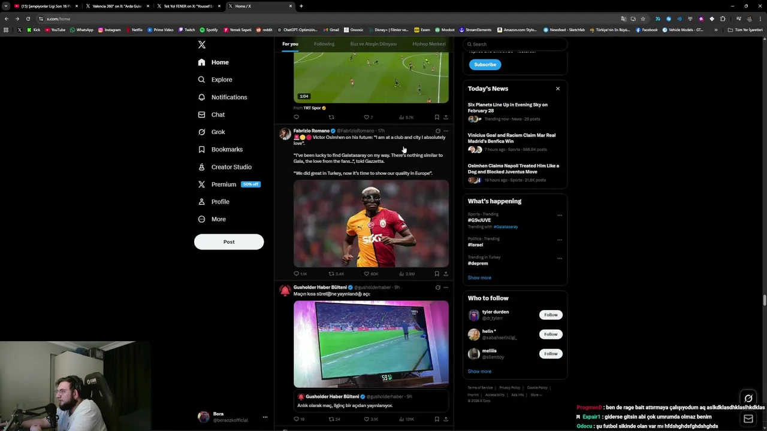Show more under Who to follow
767x431 pixels.
pos(479,371)
